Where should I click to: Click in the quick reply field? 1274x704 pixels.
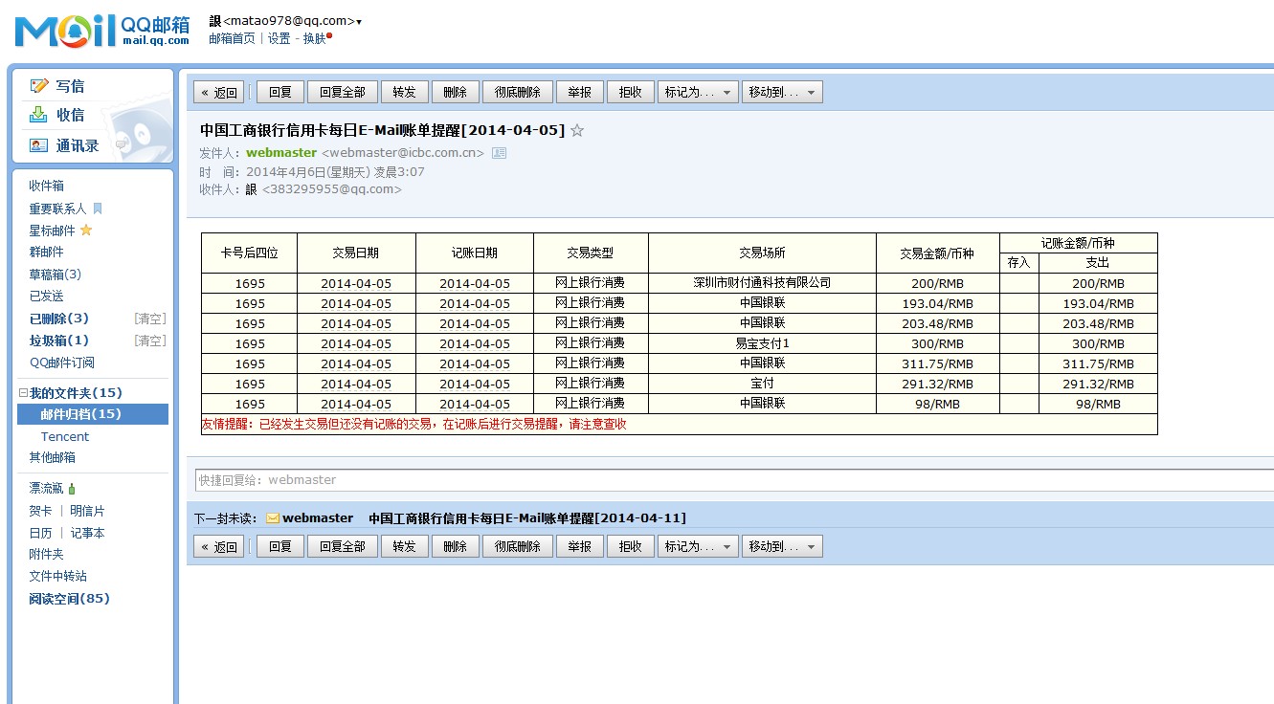tap(727, 480)
